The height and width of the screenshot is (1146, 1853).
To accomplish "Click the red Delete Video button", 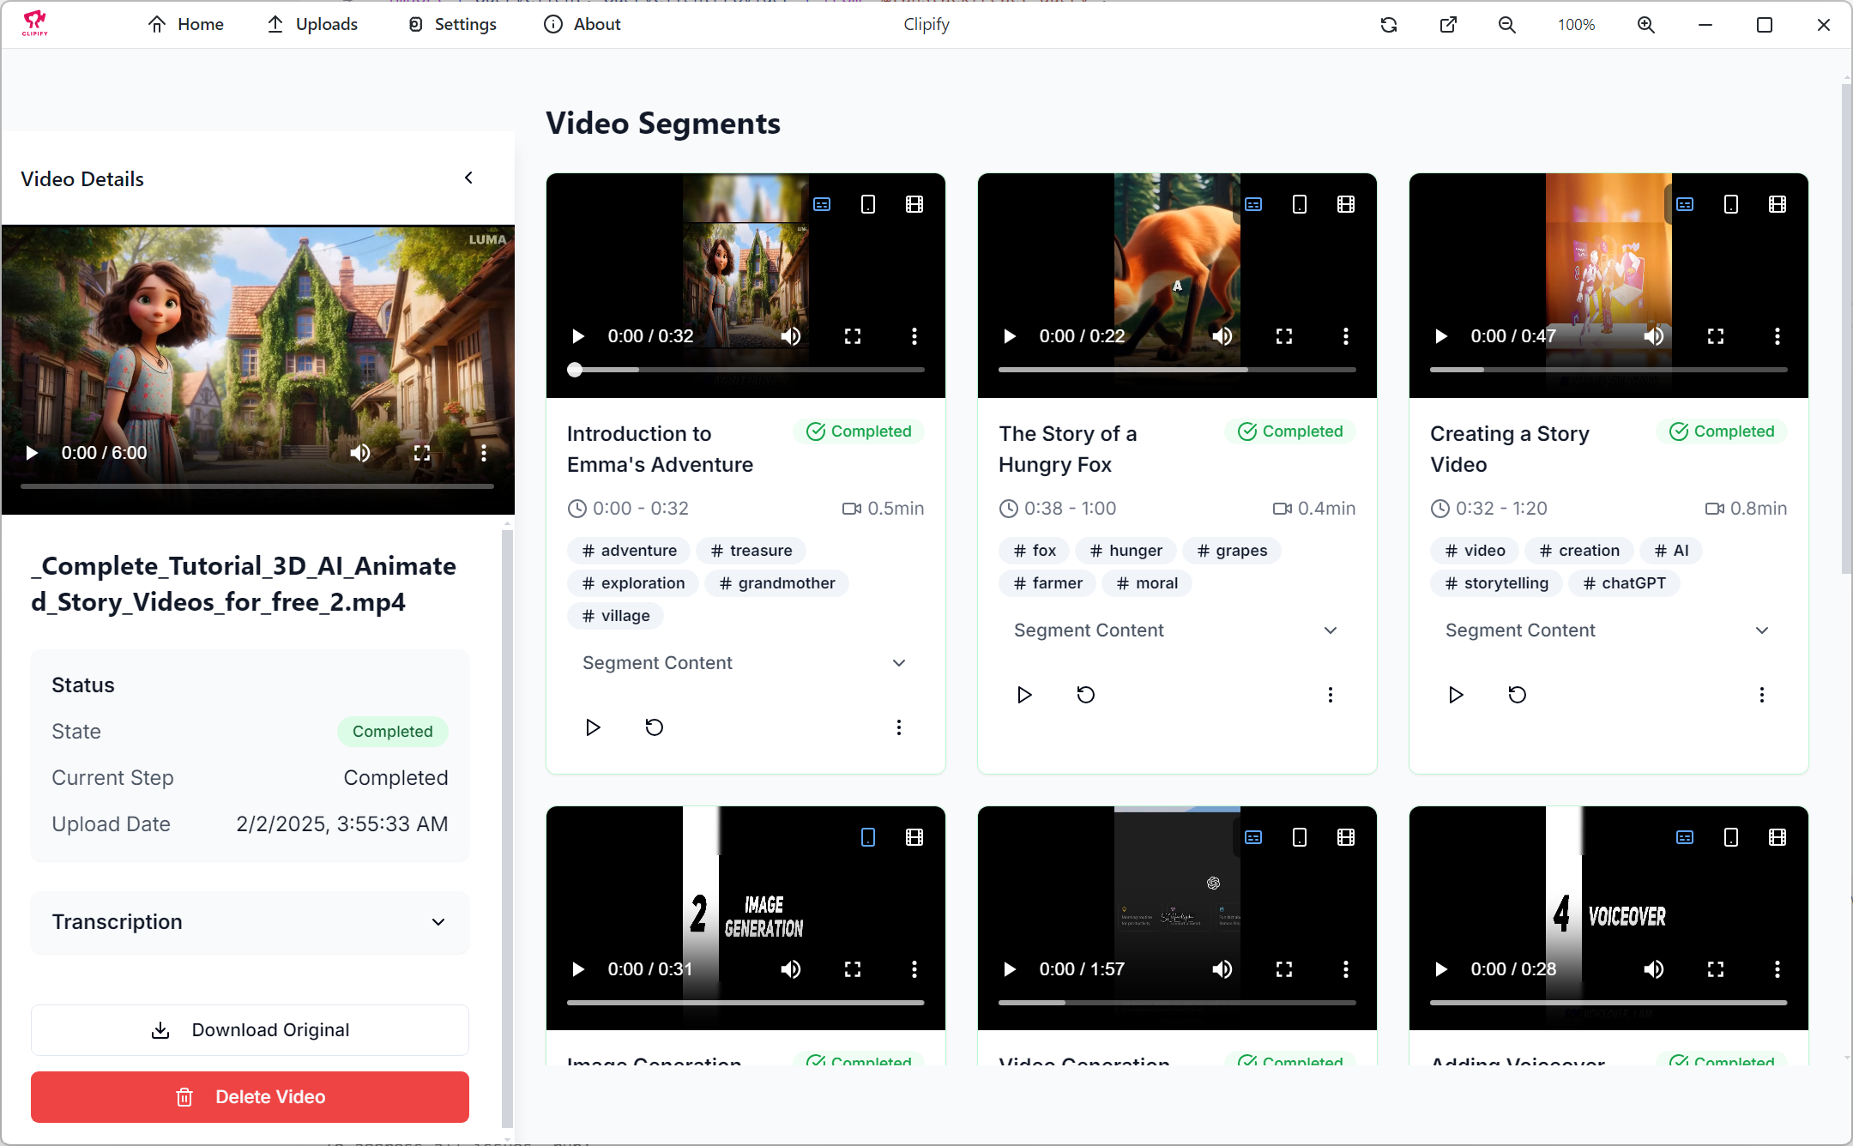I will pos(250,1097).
